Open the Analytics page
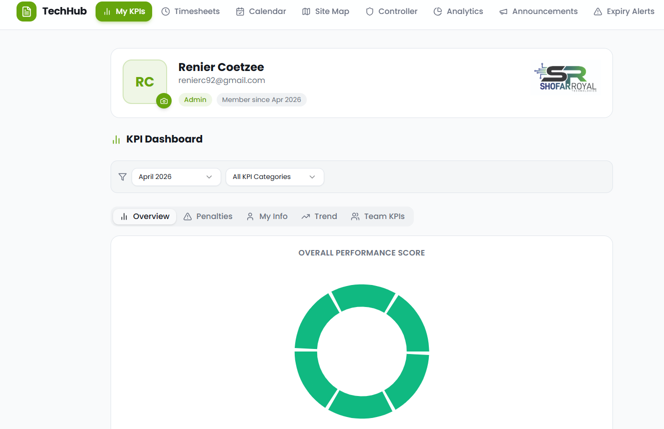664x429 pixels. (458, 11)
